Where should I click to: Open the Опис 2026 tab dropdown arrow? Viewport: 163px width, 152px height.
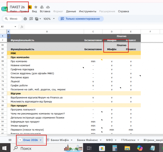(41, 140)
